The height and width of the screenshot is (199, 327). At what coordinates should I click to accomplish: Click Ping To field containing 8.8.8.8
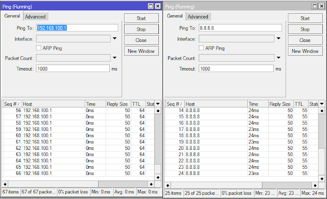pos(240,28)
